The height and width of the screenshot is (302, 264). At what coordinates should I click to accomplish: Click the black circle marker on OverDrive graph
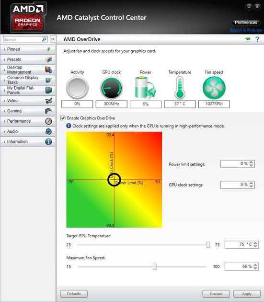click(114, 179)
